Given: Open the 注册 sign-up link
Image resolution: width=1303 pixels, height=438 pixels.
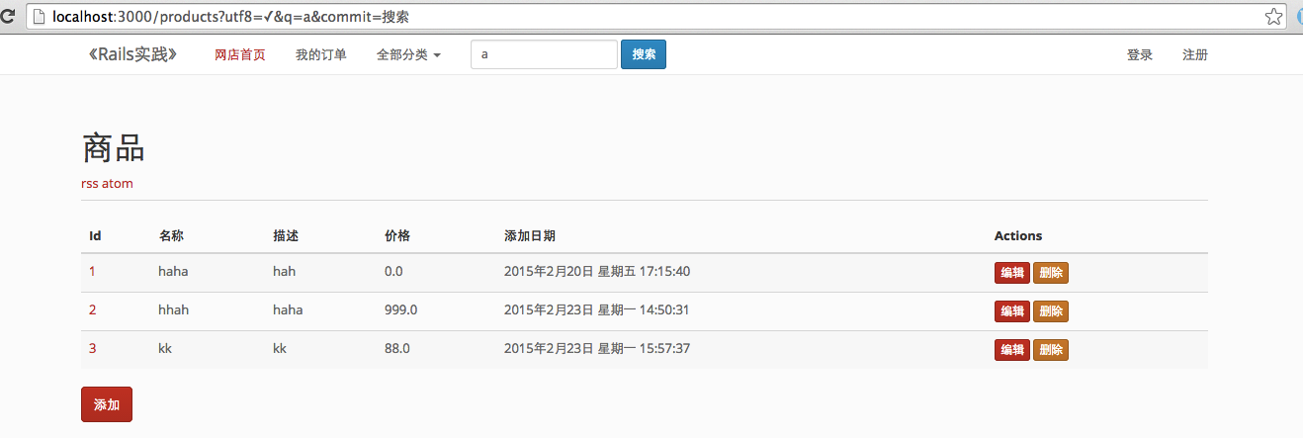Looking at the screenshot, I should (1195, 55).
